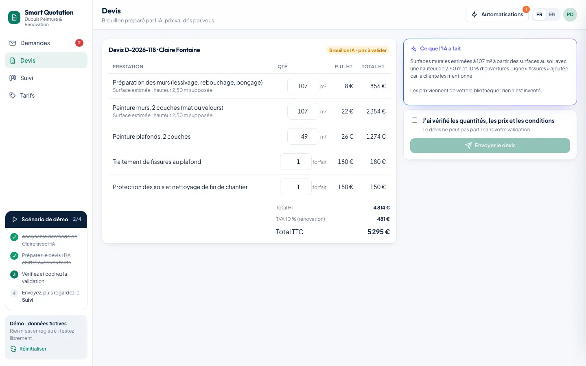Edit quantity for Peinture murs, 2 couches
586x366 pixels.
[303, 111]
